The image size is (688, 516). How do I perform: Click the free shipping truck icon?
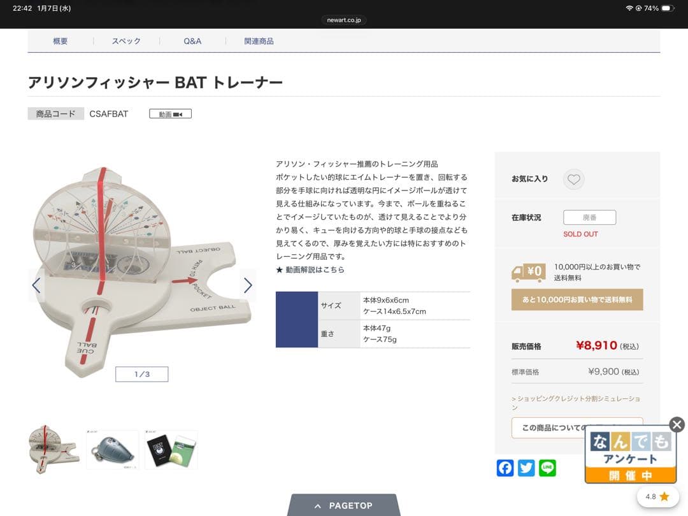(528, 273)
